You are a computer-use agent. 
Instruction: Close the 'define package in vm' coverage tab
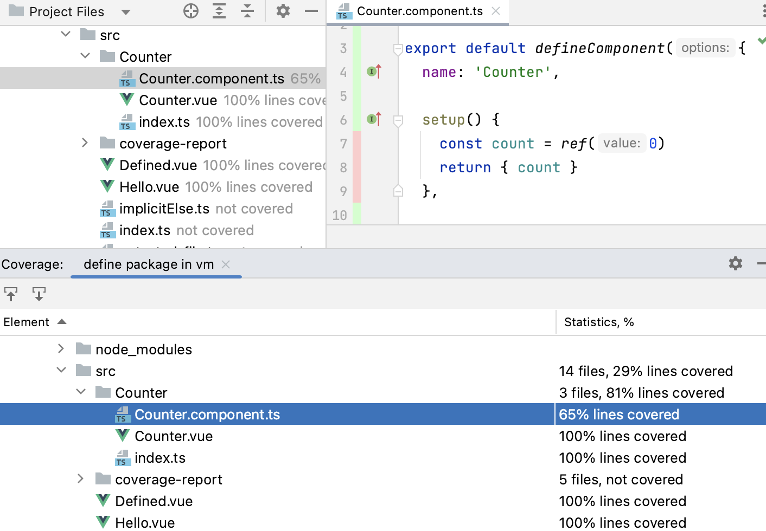226,264
